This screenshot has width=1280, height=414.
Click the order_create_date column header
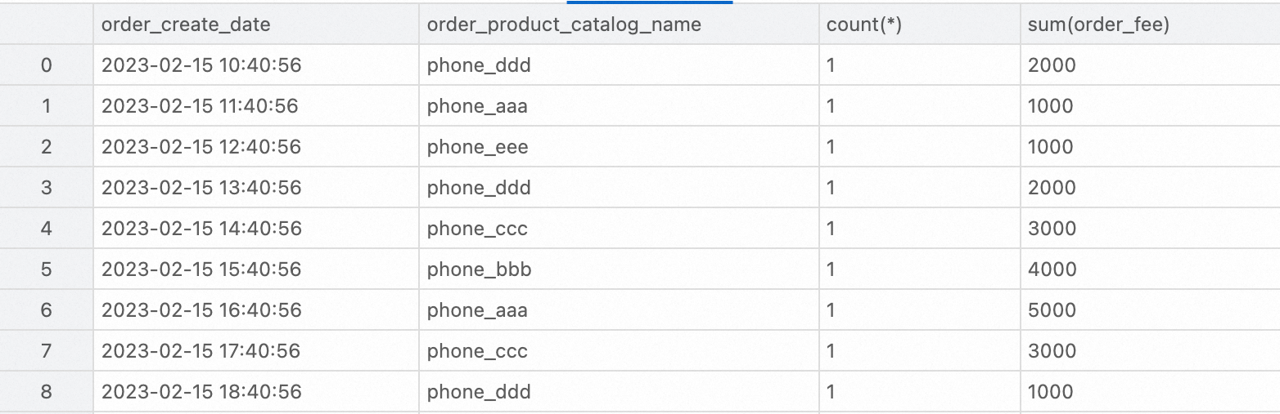(x=186, y=24)
